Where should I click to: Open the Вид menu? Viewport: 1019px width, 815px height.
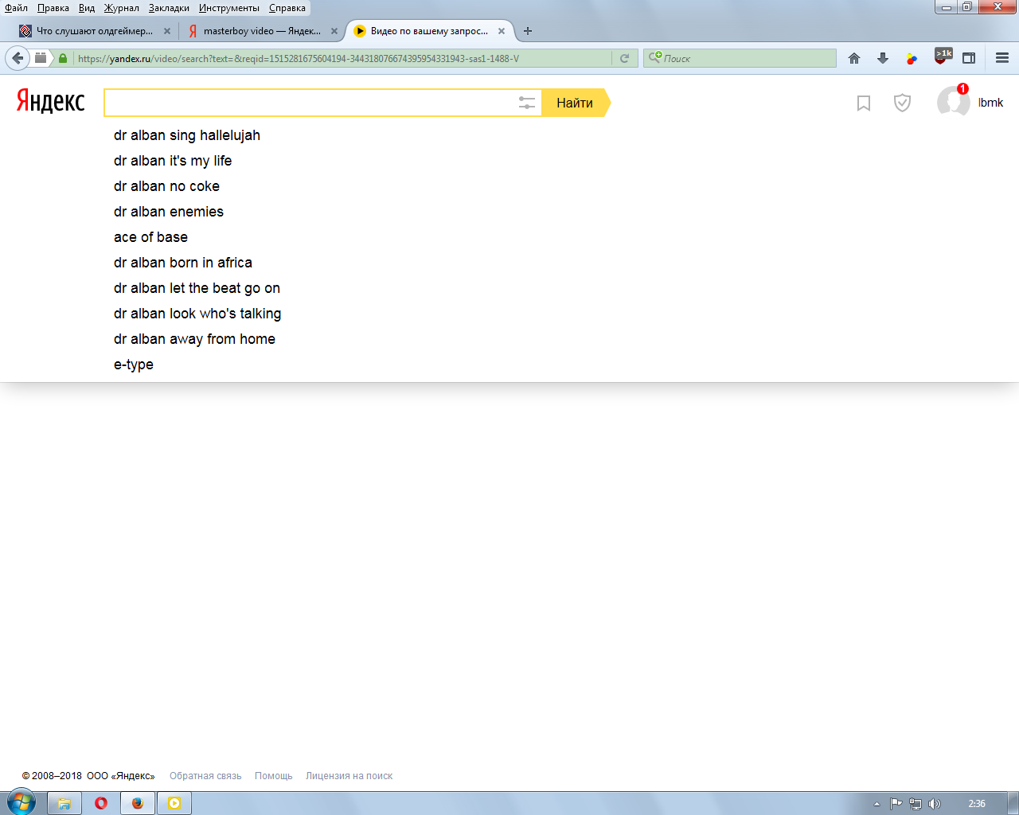coord(87,8)
